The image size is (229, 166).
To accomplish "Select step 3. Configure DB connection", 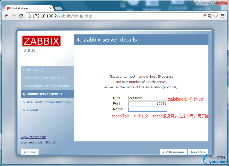I will coord(48,86).
